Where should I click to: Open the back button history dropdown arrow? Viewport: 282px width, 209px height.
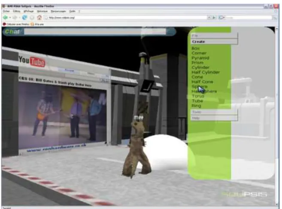point(10,18)
